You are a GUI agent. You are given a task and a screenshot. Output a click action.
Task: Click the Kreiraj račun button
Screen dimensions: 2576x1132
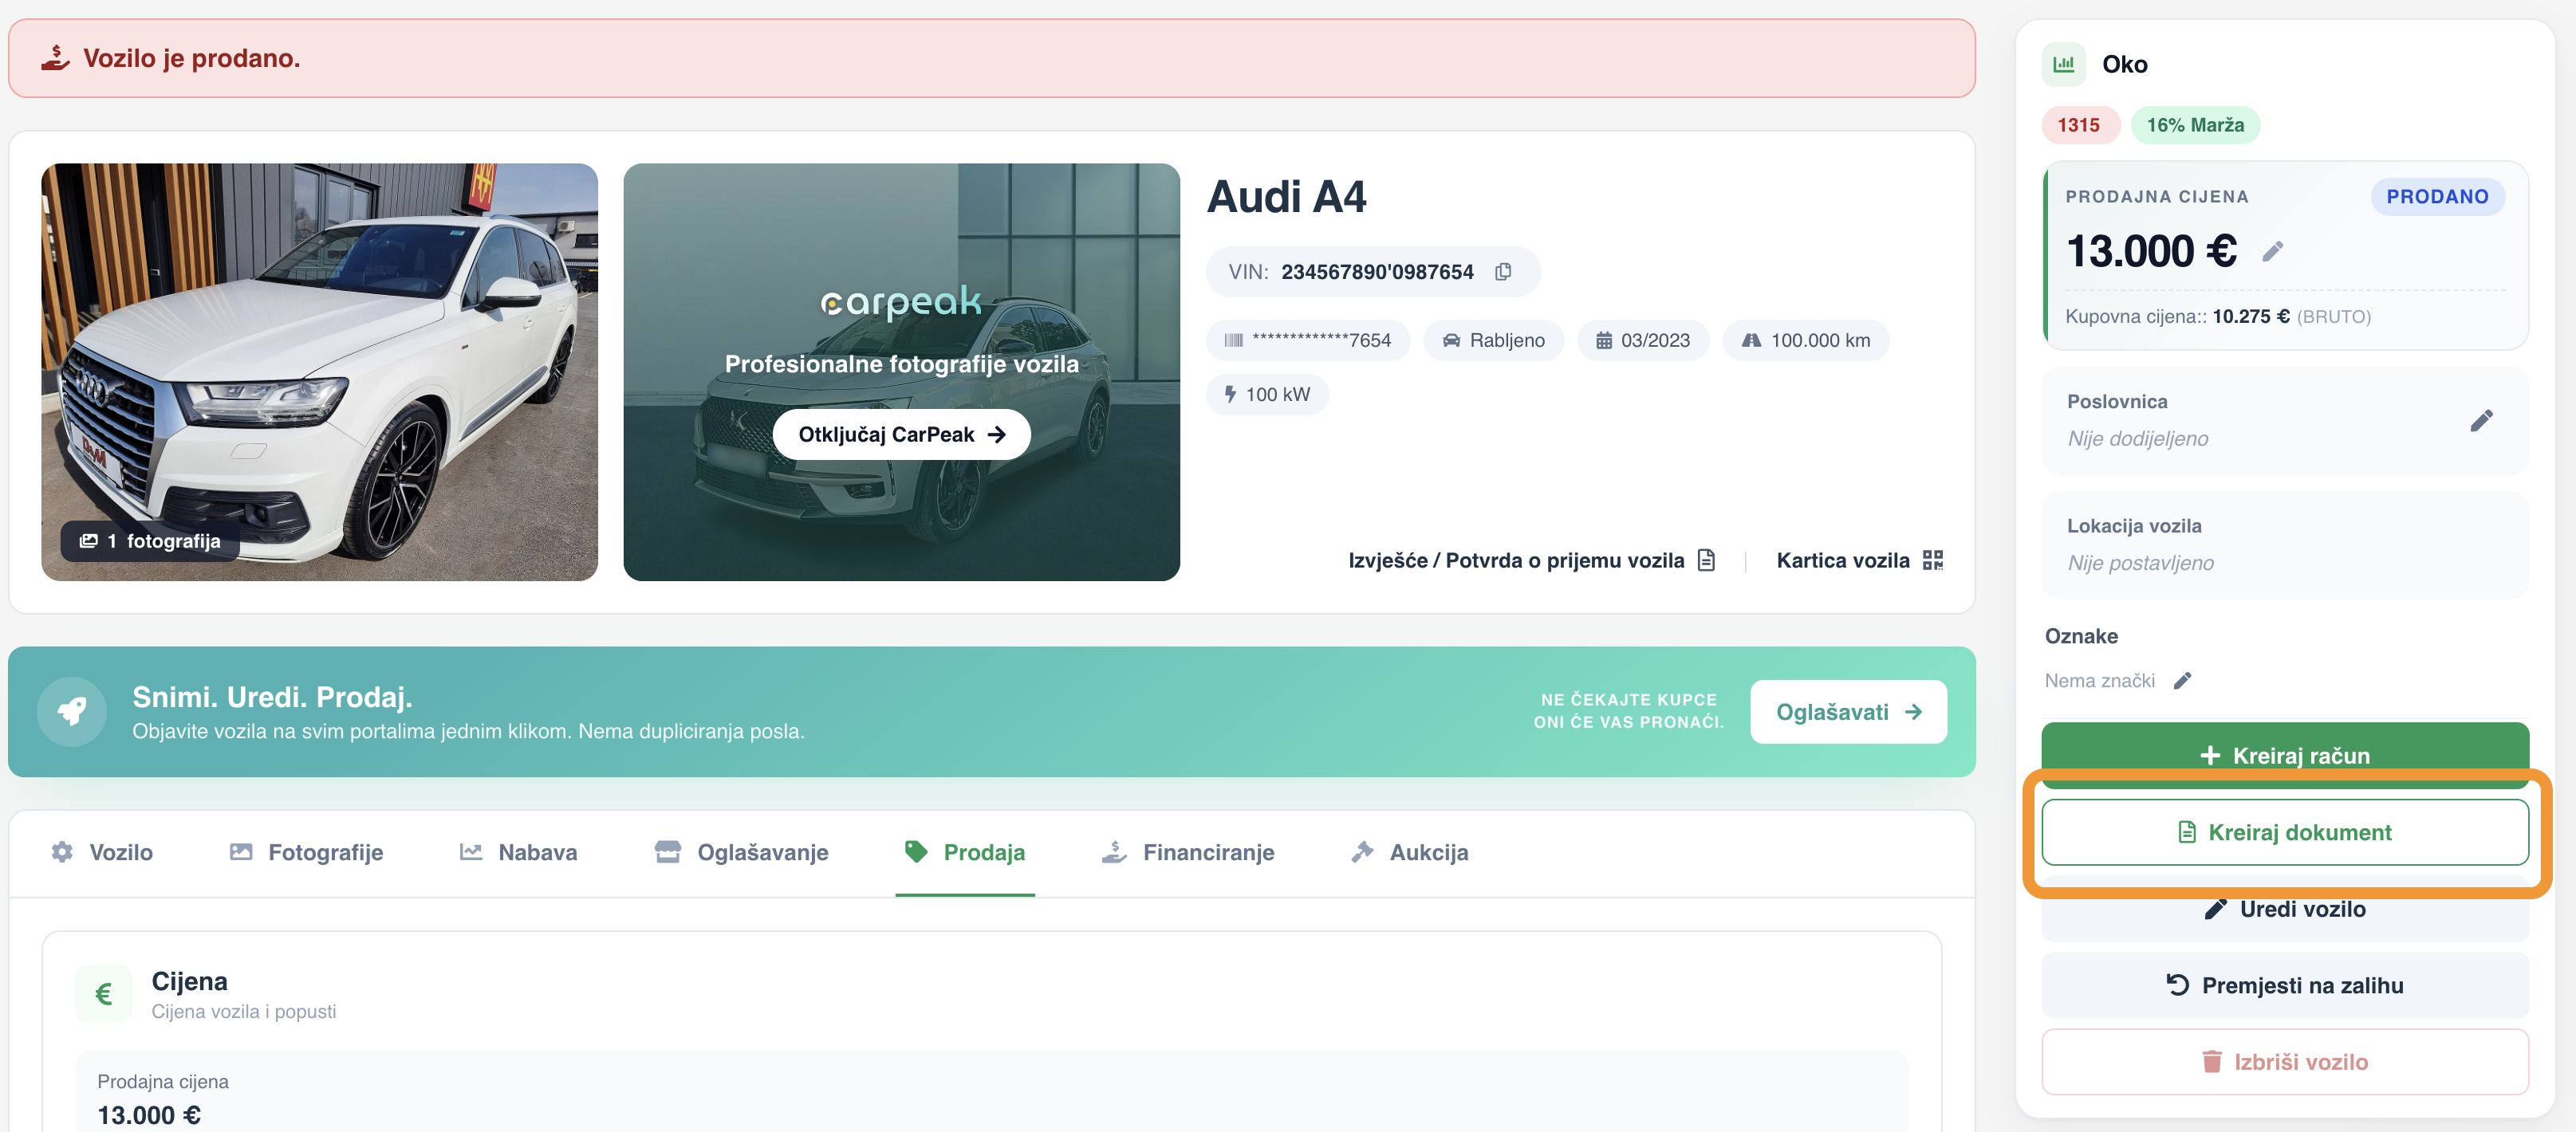pyautogui.click(x=2285, y=755)
